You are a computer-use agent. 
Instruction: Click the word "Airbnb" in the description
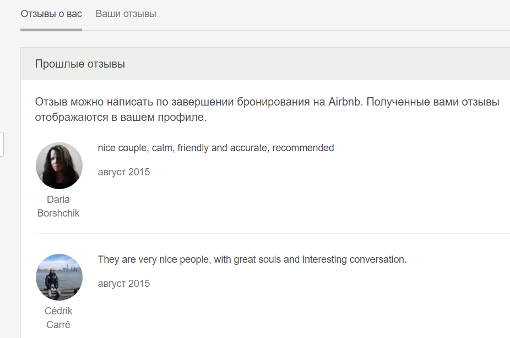344,102
